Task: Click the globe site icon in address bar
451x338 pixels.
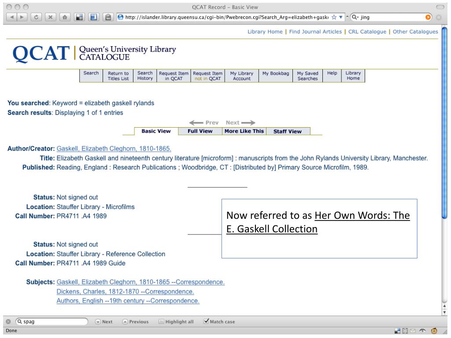Action: click(121, 17)
